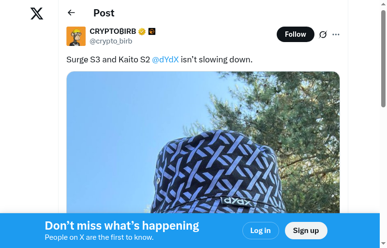Click the CRYPTOBIRB display name
Viewport: 387px width, 248px height.
coord(113,31)
